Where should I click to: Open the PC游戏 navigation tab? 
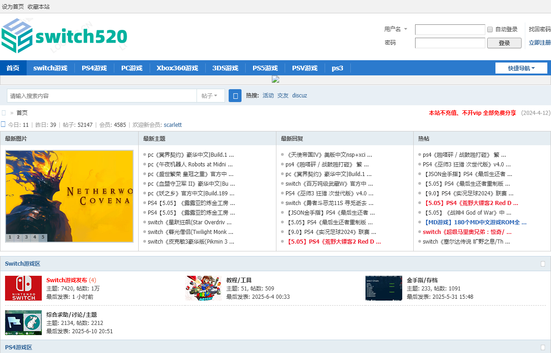132,68
